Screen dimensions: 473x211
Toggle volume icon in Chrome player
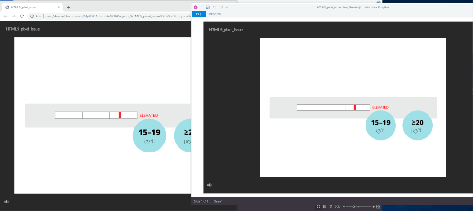[x=6, y=202]
